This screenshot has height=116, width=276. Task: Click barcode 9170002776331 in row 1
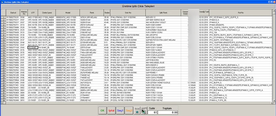click(x=13, y=17)
